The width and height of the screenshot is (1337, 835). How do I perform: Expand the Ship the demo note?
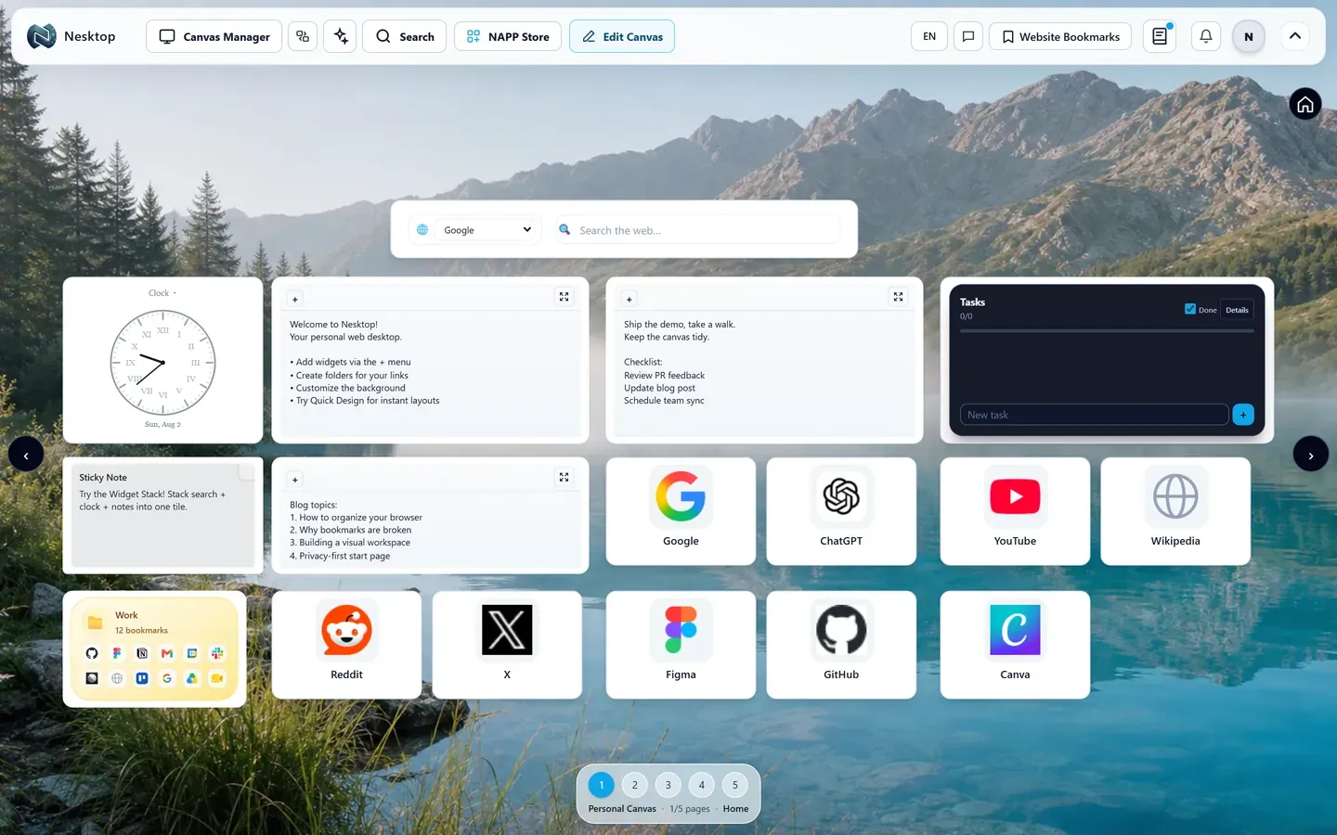(898, 297)
